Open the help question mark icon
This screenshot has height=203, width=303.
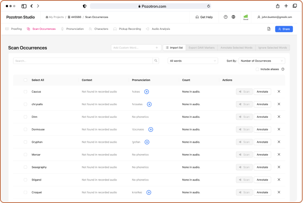click(226, 17)
